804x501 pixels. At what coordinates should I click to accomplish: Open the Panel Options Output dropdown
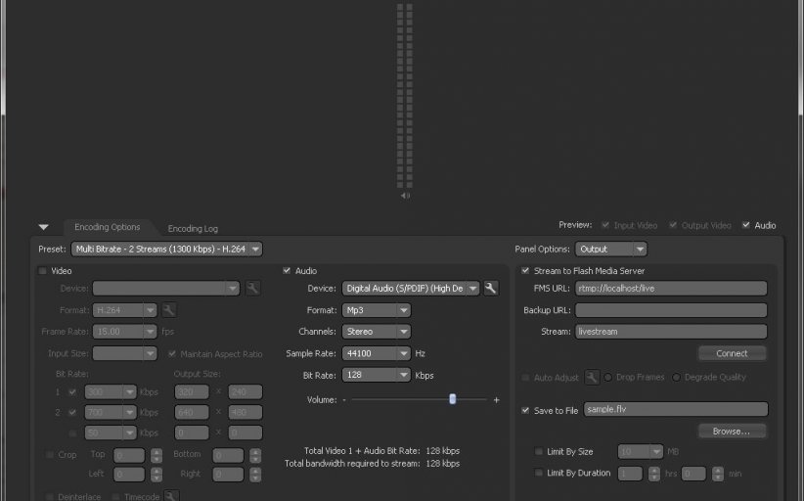tap(610, 250)
